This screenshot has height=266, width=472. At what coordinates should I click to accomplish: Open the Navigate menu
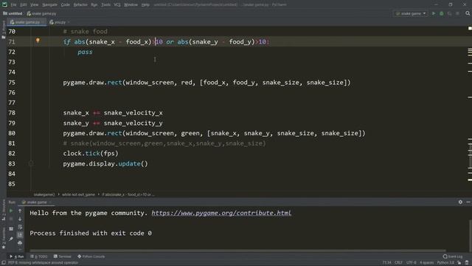[x=49, y=5]
